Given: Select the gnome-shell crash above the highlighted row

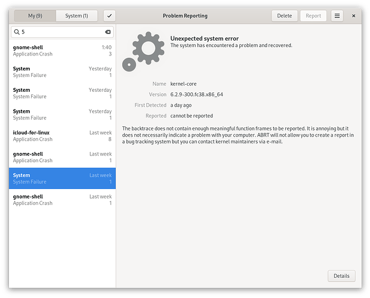Looking at the screenshot, I should coord(62,157).
